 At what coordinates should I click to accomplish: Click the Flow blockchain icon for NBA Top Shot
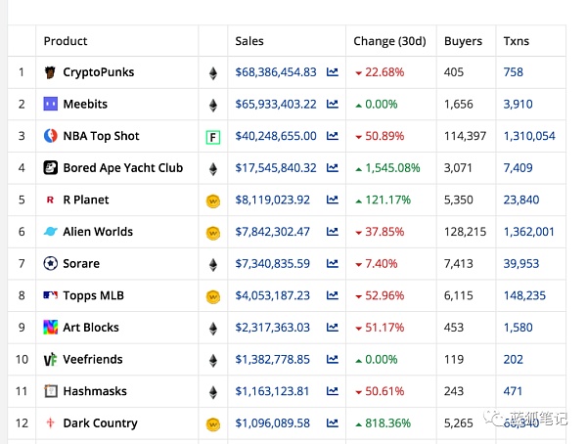pos(212,137)
